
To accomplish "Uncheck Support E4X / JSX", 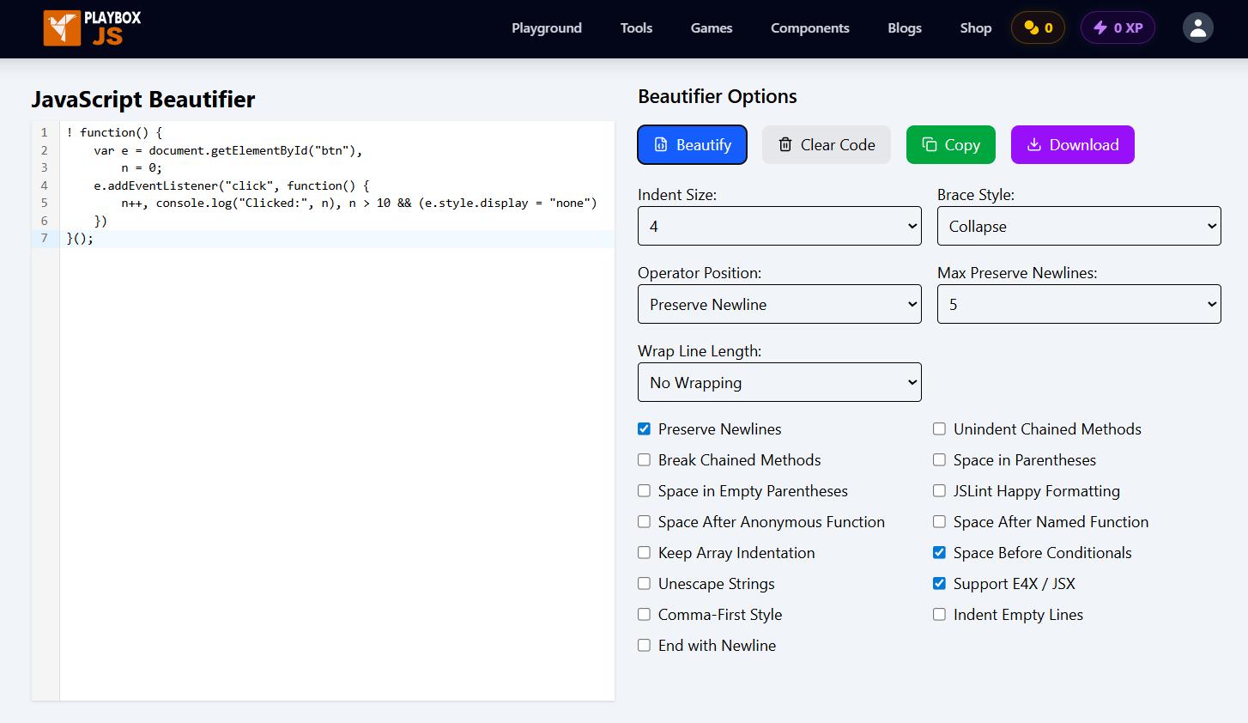I will point(939,583).
